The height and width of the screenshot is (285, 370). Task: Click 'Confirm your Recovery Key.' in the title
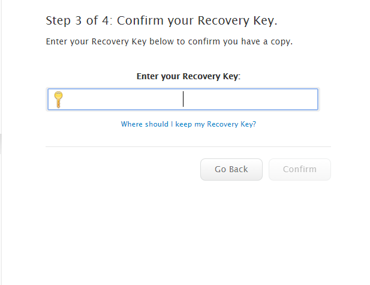[x=197, y=20]
